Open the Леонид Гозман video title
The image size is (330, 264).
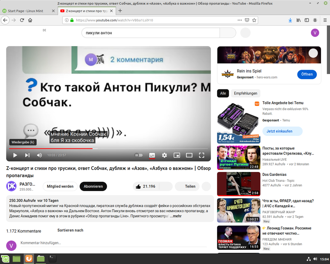[287, 231]
